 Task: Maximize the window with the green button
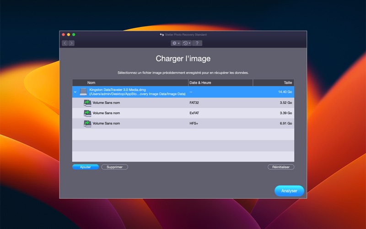pos(74,35)
